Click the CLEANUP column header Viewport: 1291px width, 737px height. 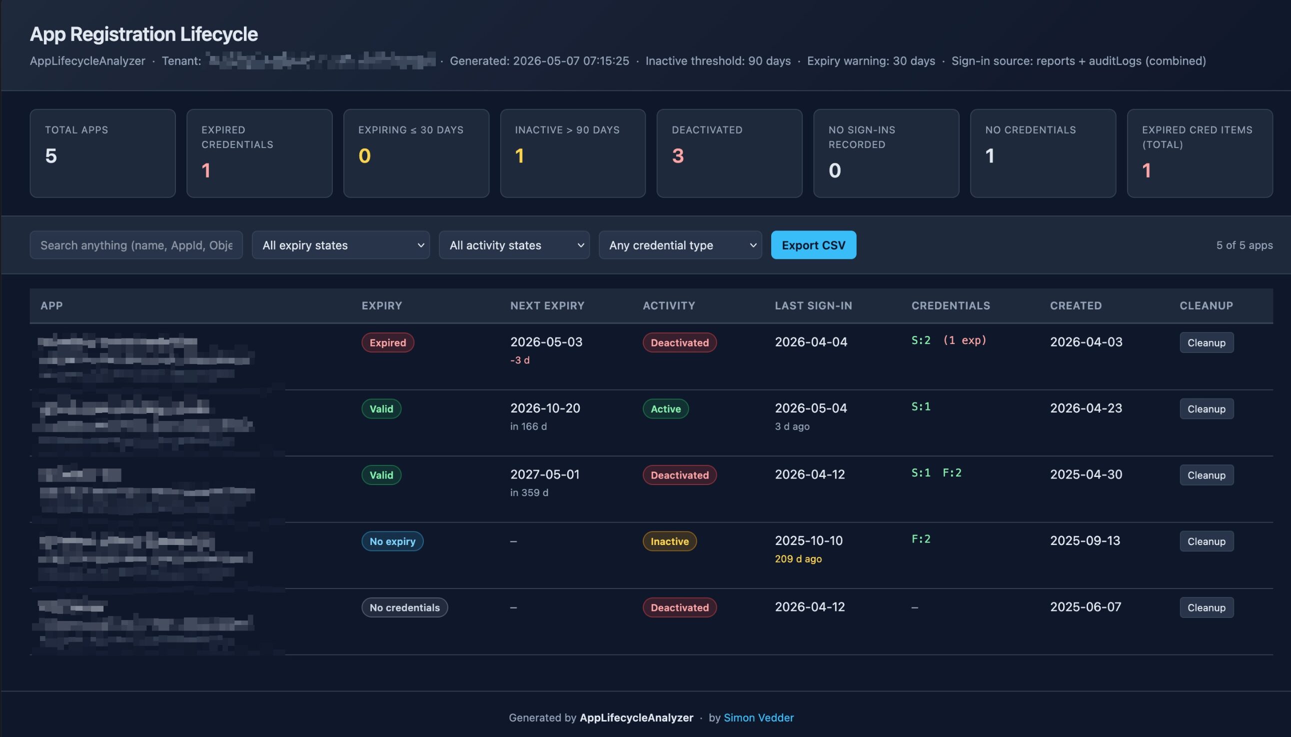[1206, 305]
